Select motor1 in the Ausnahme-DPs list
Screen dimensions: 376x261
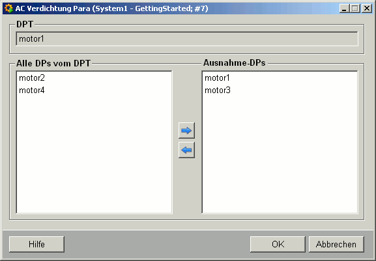pyautogui.click(x=217, y=78)
